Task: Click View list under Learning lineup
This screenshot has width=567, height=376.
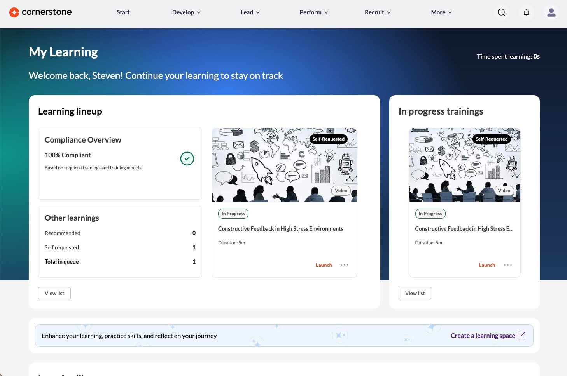Action: click(54, 293)
